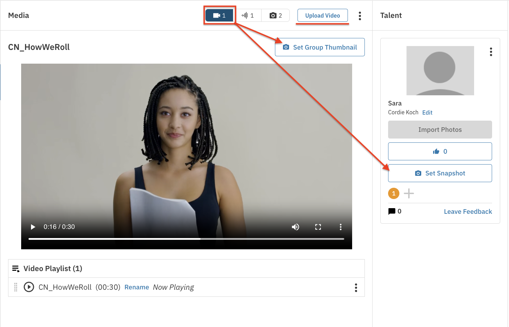Open Sara's talent card options menu
The height and width of the screenshot is (327, 509).
(x=491, y=52)
